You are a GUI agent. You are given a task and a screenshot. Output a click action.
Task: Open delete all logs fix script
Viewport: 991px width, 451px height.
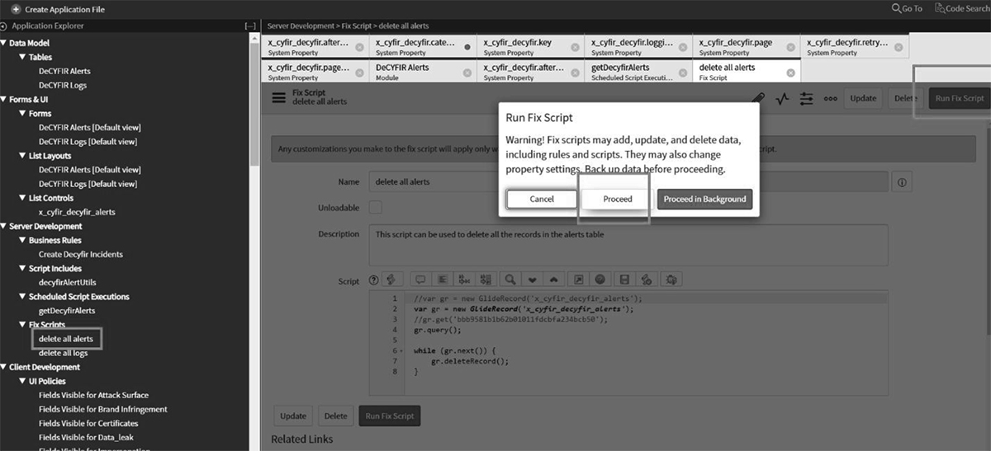click(x=63, y=353)
